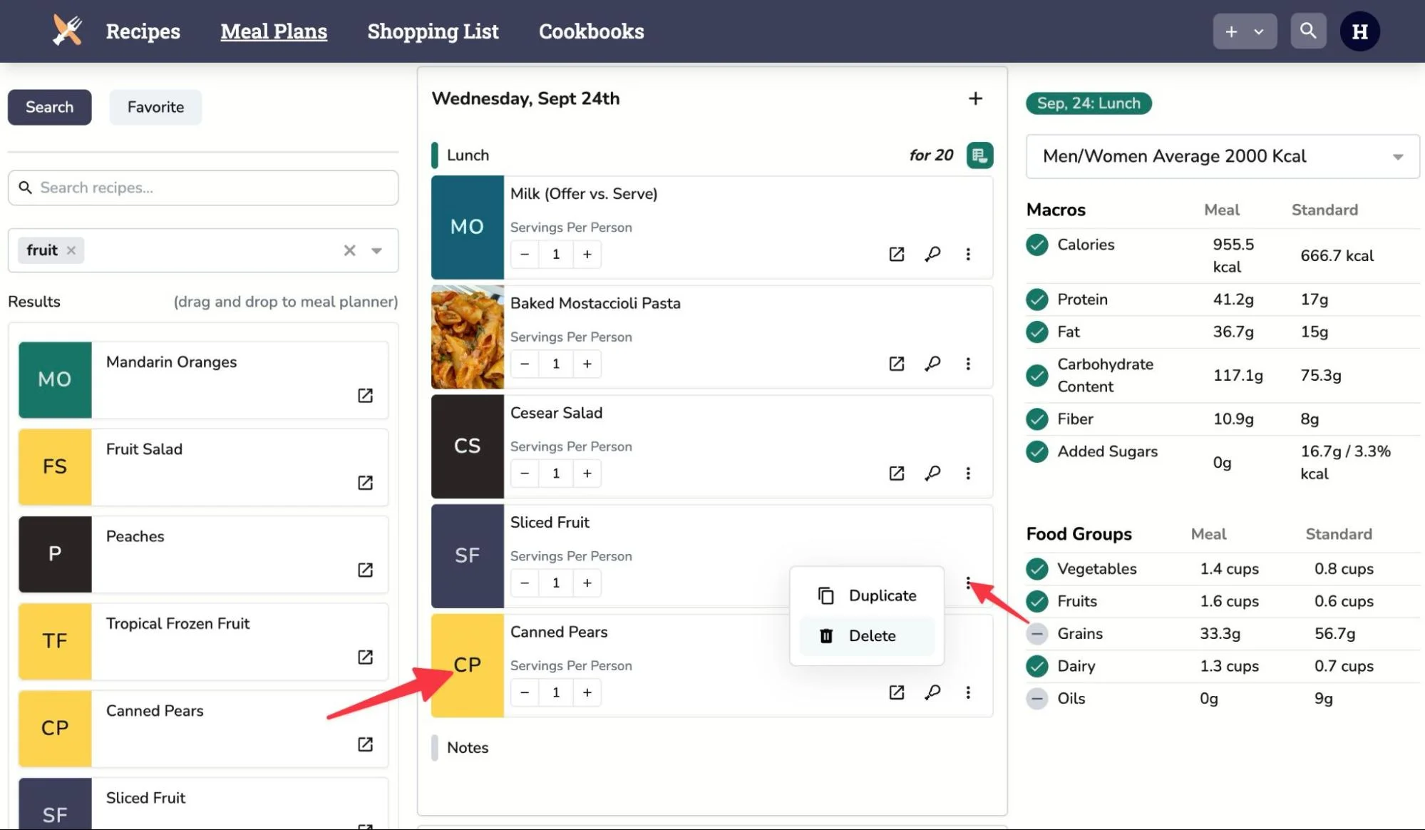Viewport: 1425px width, 830px height.
Task: Add a meal with the Wednesday plus icon
Action: tap(975, 98)
